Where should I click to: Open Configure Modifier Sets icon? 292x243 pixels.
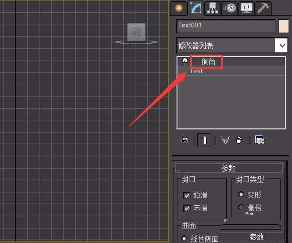tap(260, 140)
